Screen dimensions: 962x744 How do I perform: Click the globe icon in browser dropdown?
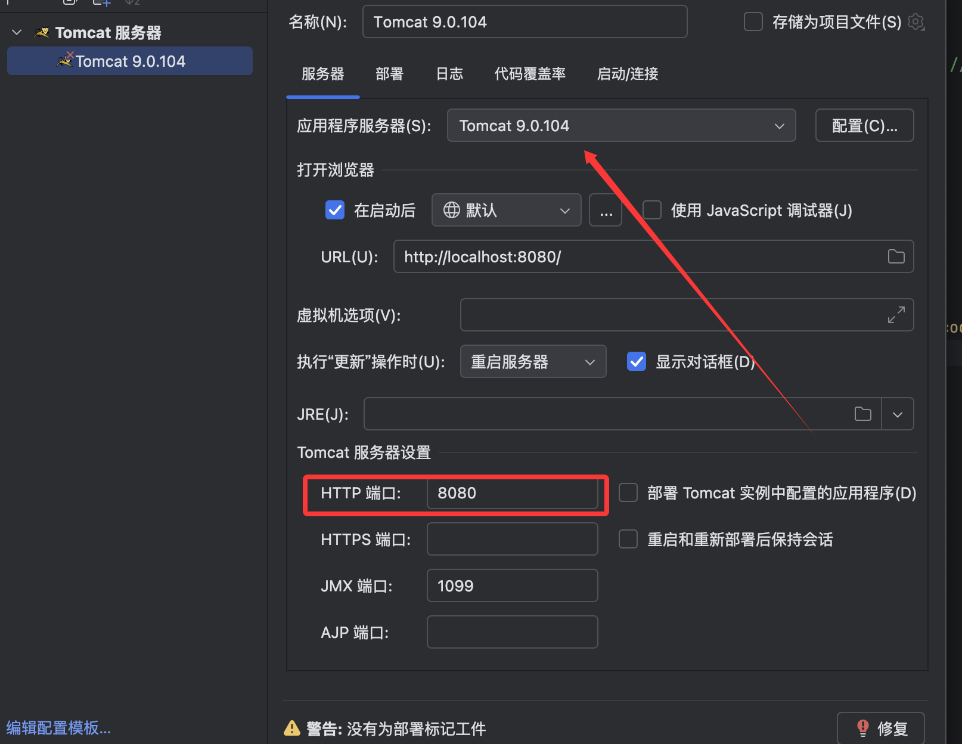452,210
